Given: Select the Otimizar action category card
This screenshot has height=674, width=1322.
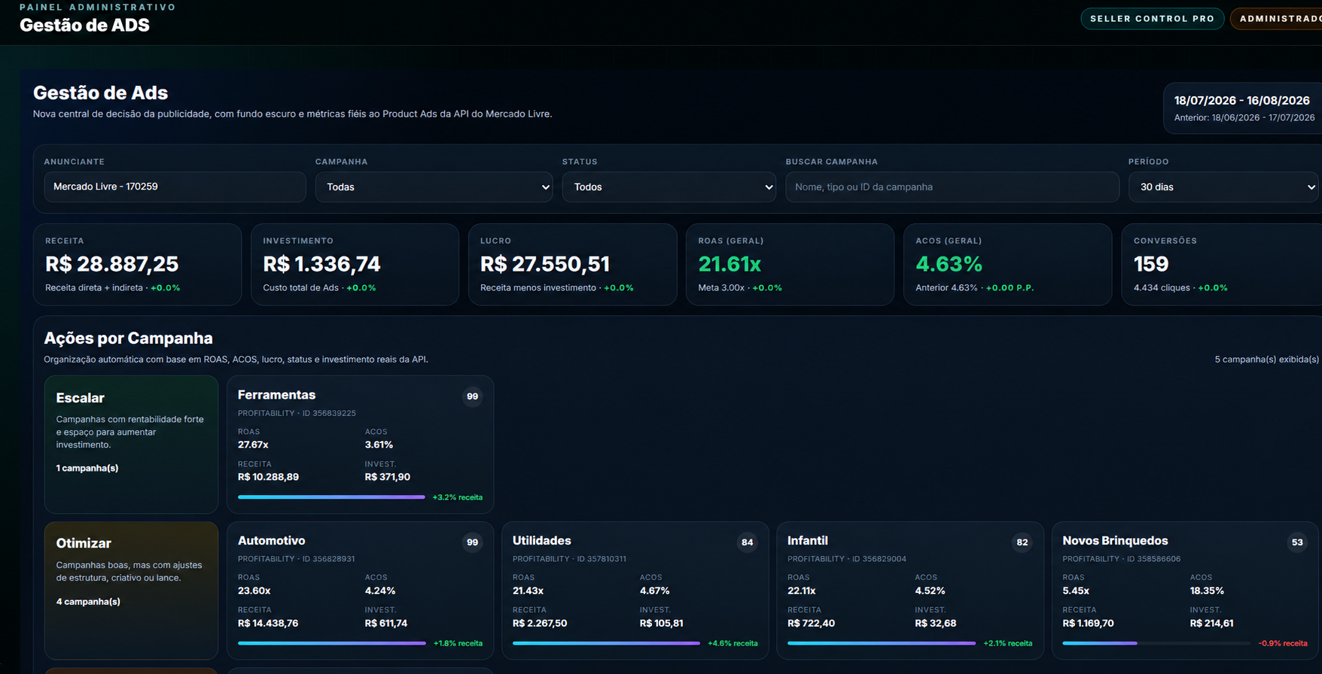Looking at the screenshot, I should [131, 591].
